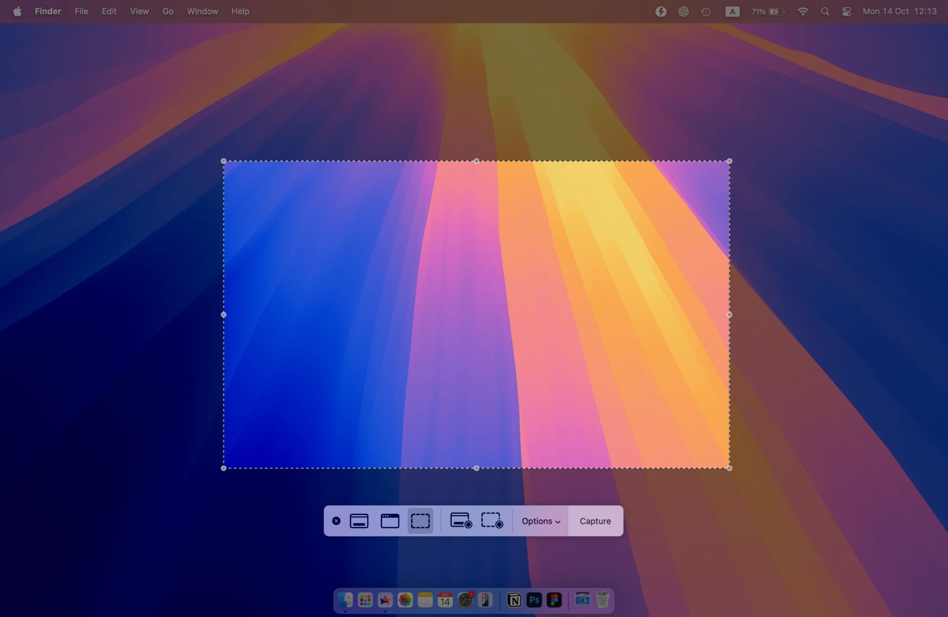Image resolution: width=948 pixels, height=617 pixels.
Task: Open Control Center from the menu bar
Action: (846, 11)
